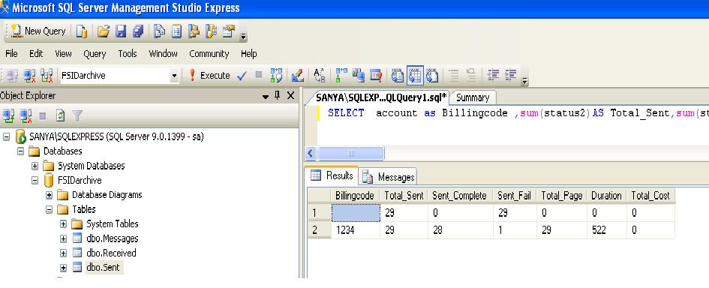709x288 pixels.
Task: Click the Cancel Executing Query stop icon
Action: click(x=258, y=75)
